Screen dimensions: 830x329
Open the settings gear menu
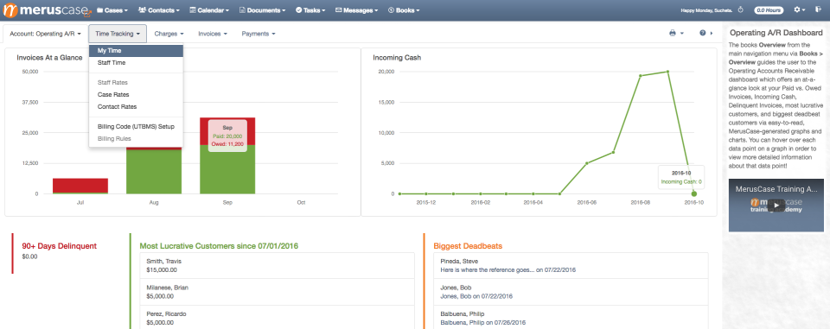[800, 10]
